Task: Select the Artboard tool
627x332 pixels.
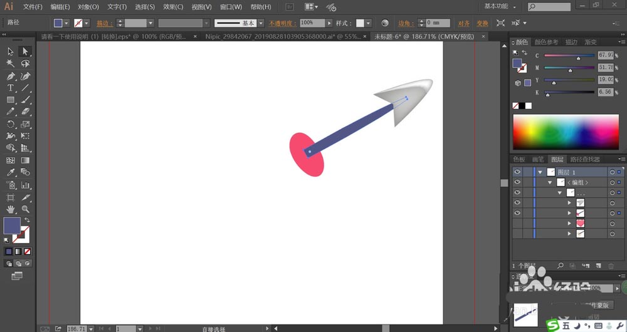Action: (x=11, y=197)
